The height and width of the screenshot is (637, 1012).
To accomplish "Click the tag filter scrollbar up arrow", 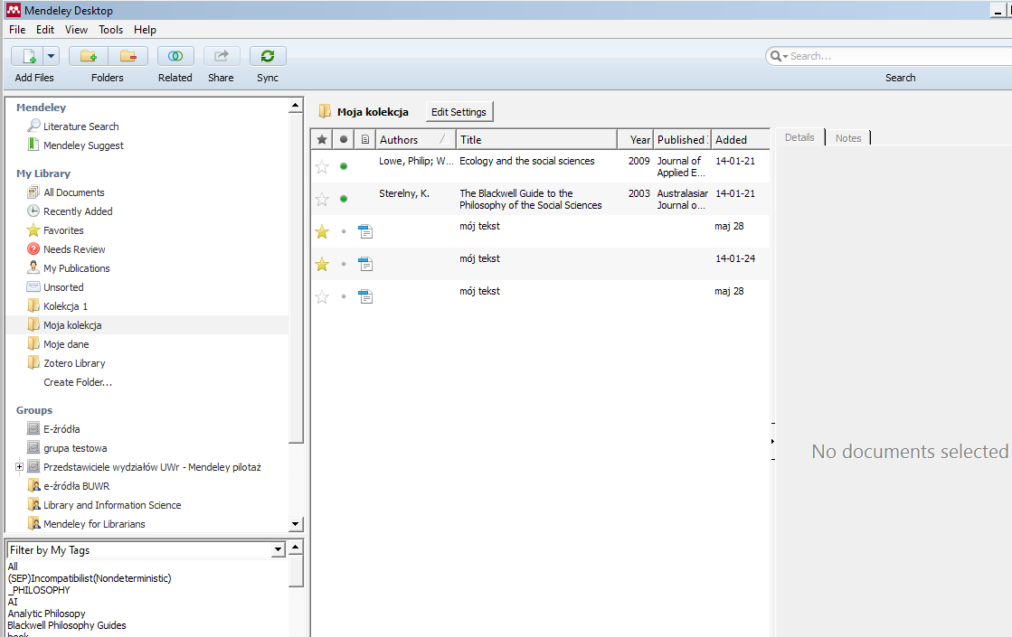I will 295,548.
